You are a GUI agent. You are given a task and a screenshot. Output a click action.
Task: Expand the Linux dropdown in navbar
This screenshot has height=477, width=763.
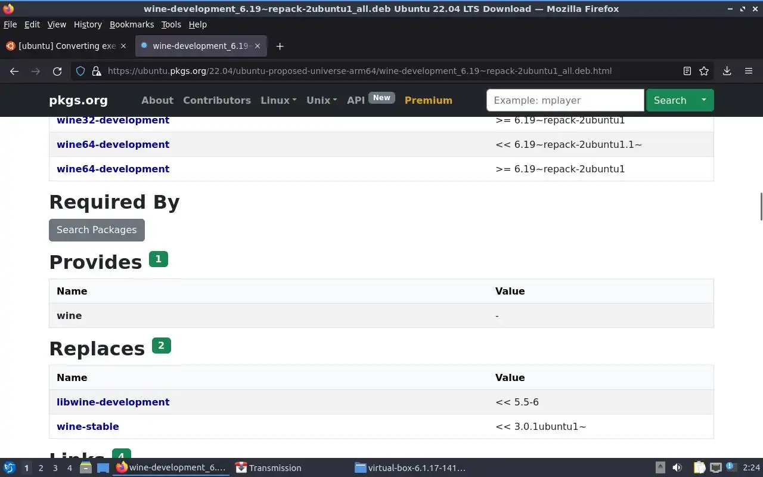point(278,100)
